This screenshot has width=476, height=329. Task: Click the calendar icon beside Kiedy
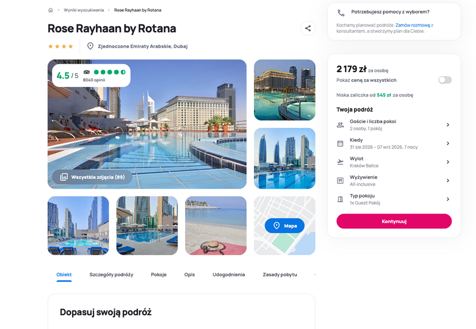pos(340,143)
